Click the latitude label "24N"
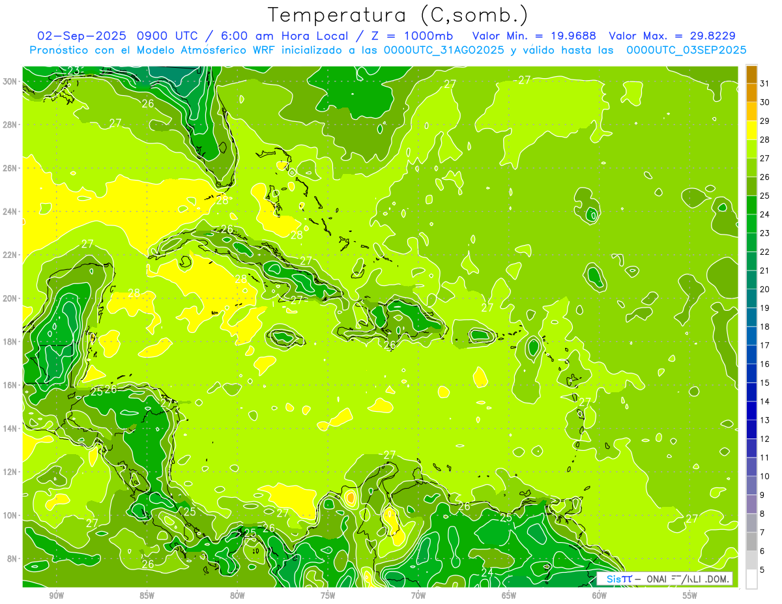This screenshot has height=604, width=782. tap(10, 212)
